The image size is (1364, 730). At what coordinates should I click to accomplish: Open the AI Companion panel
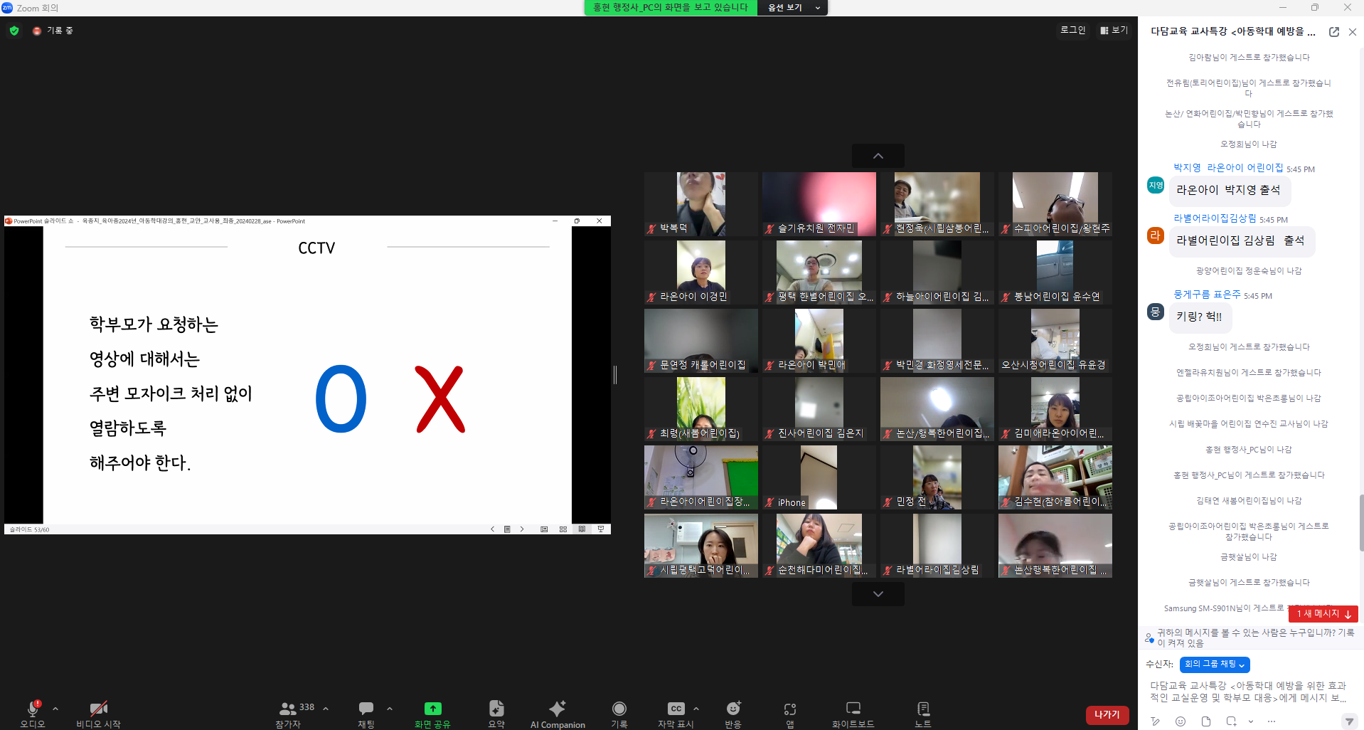pyautogui.click(x=558, y=713)
